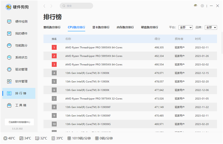Screen dimensions: 223x144
Task: Open 软件管理 software management
Action: 19,81
